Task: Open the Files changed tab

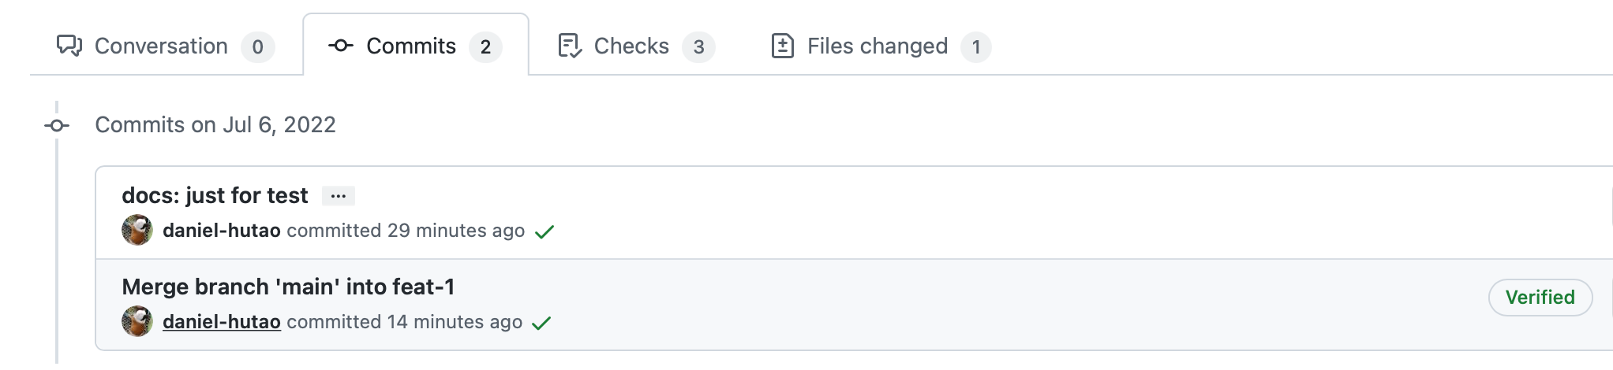Action: [877, 46]
